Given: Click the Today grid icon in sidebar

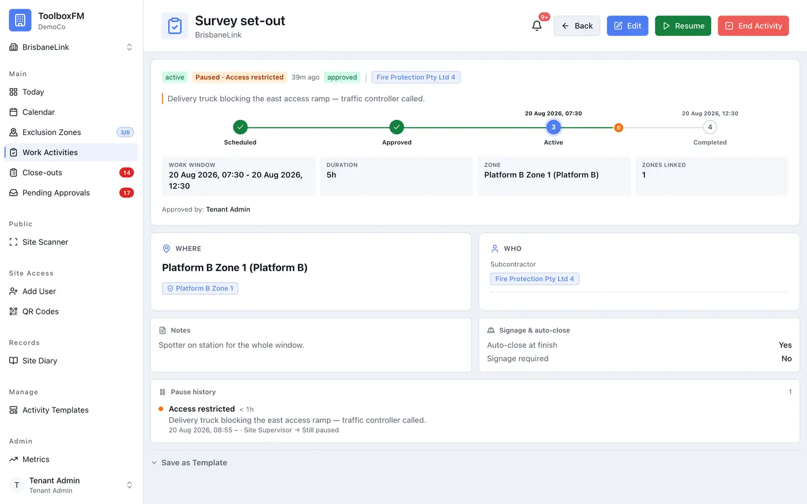Looking at the screenshot, I should (x=14, y=92).
